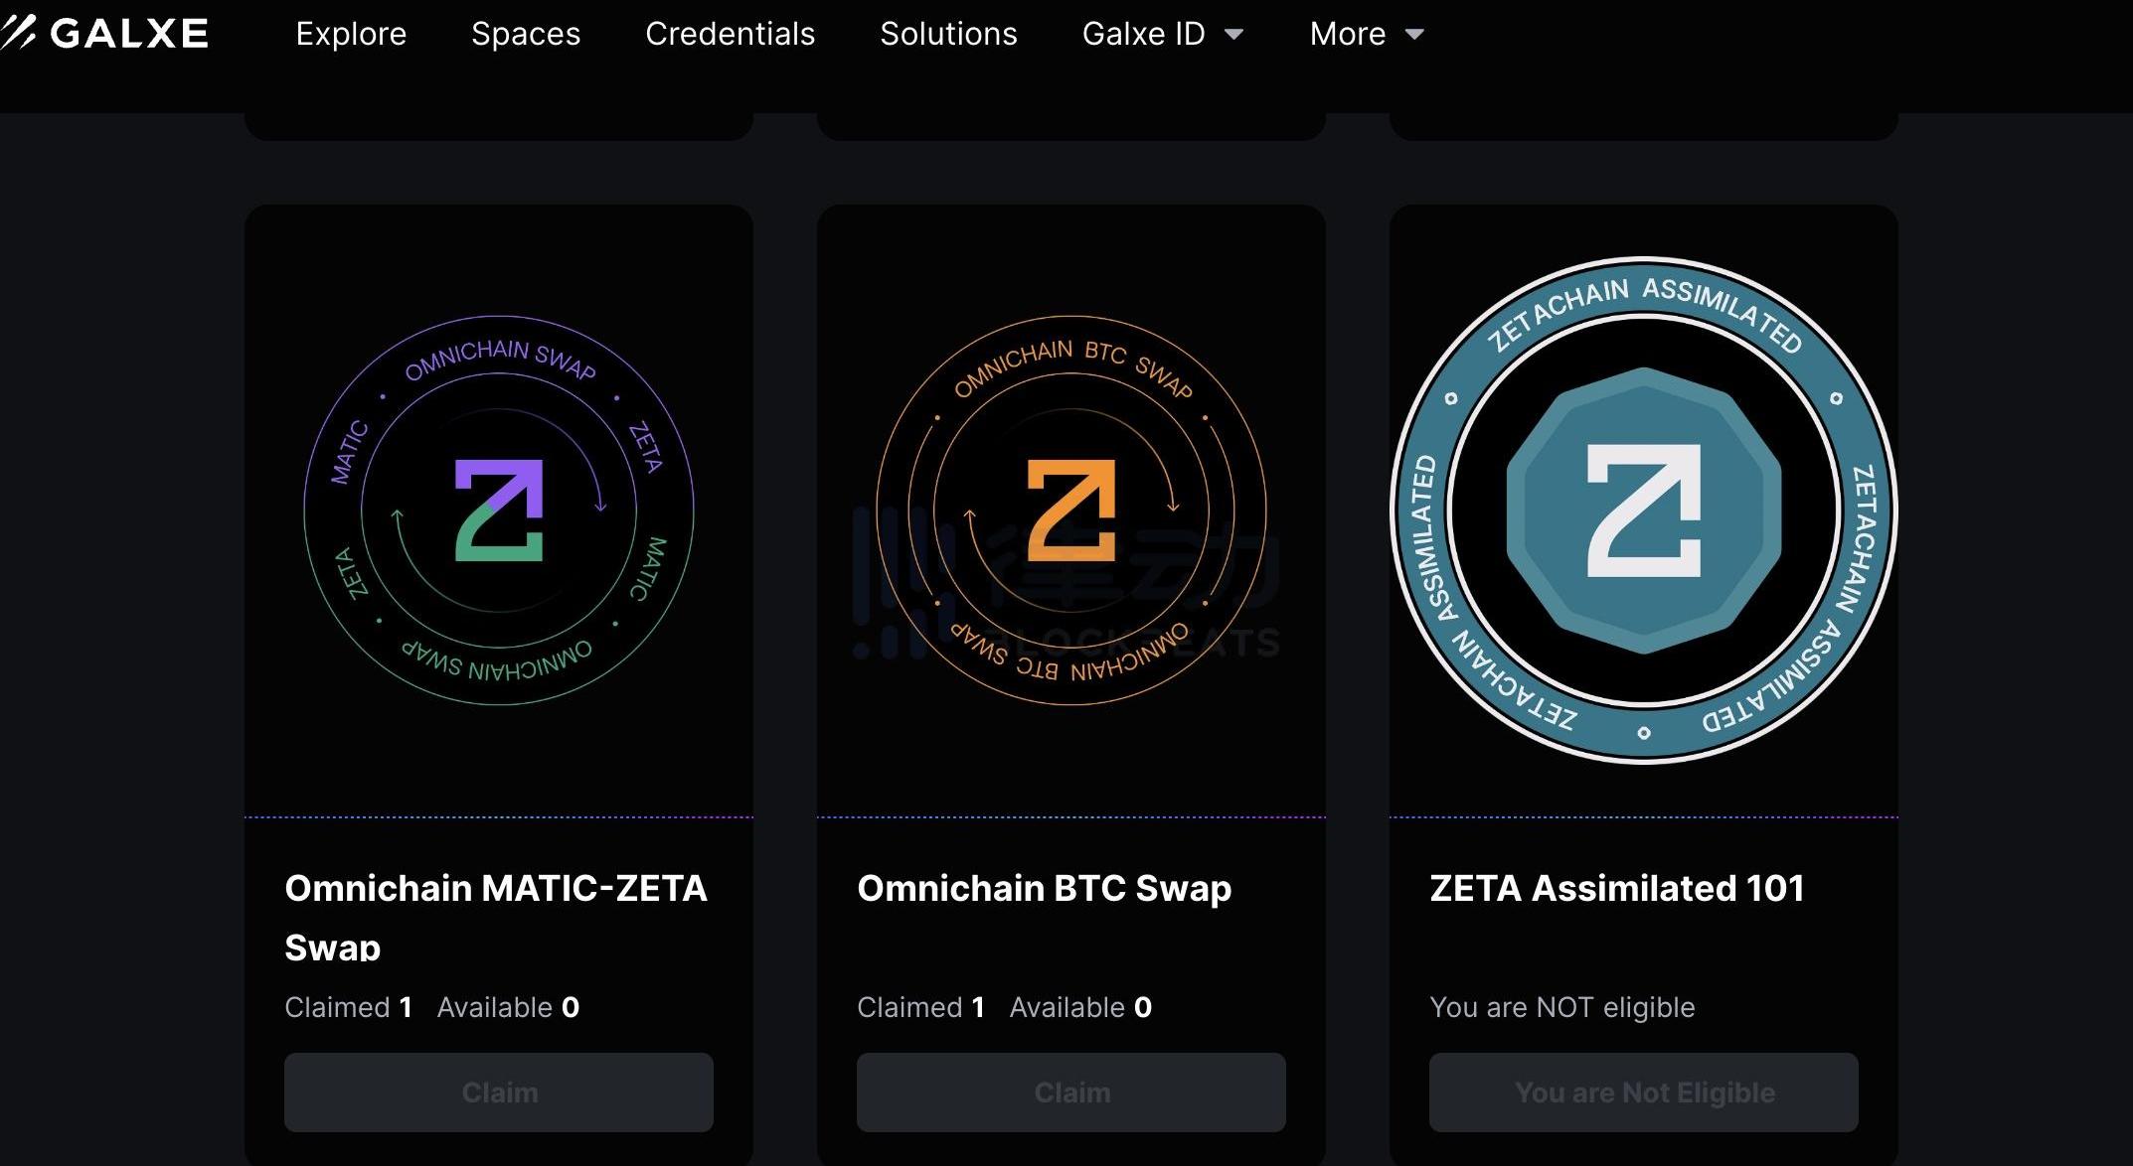Click the purple-green Z logo icon
2133x1166 pixels.
pos(499,510)
